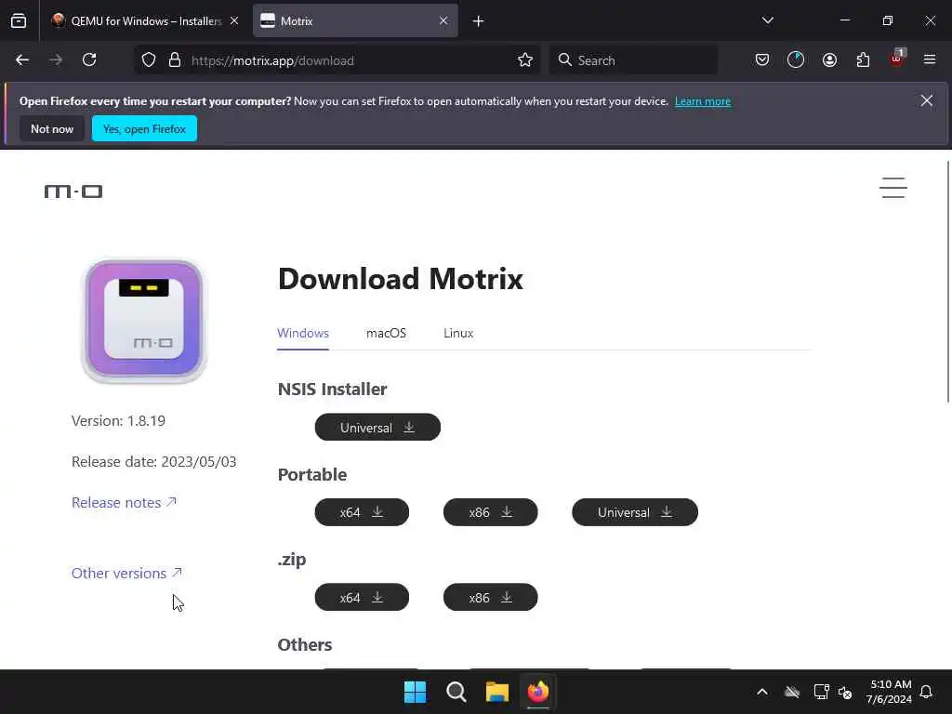Close the QEMU for Windows tab
The image size is (952, 714).
tap(234, 21)
